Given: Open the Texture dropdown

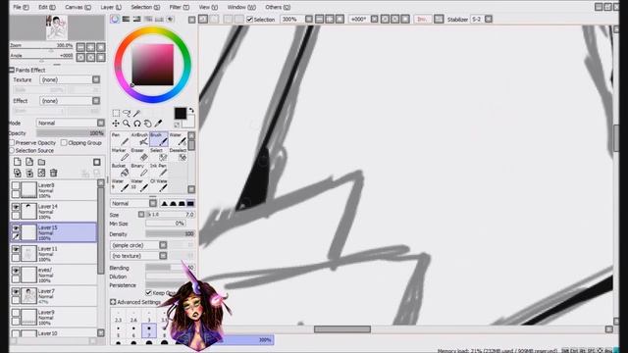Looking at the screenshot, I should 70,79.
